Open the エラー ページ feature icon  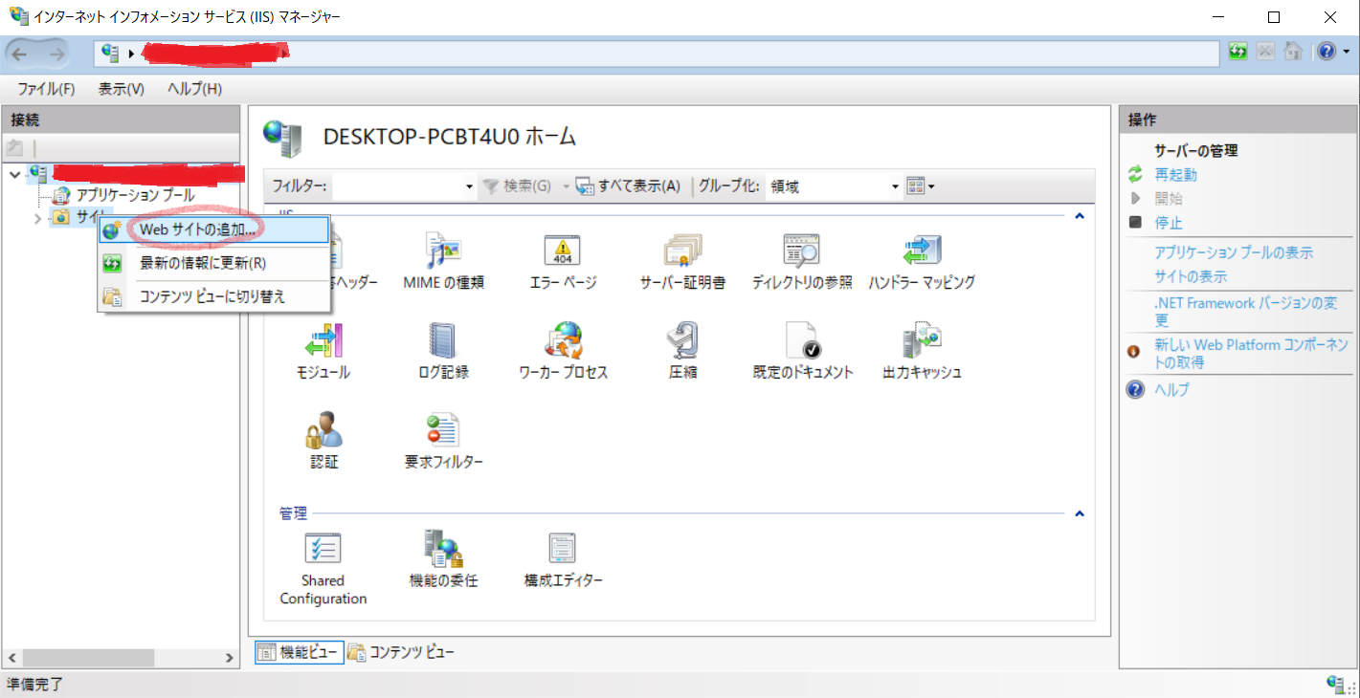point(563,260)
